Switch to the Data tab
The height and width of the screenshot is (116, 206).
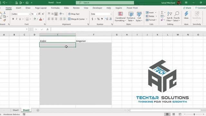(66, 8)
